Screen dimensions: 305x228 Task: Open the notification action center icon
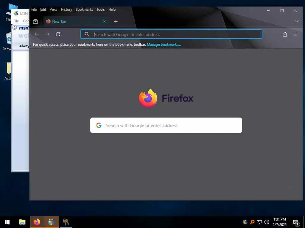(x=295, y=222)
